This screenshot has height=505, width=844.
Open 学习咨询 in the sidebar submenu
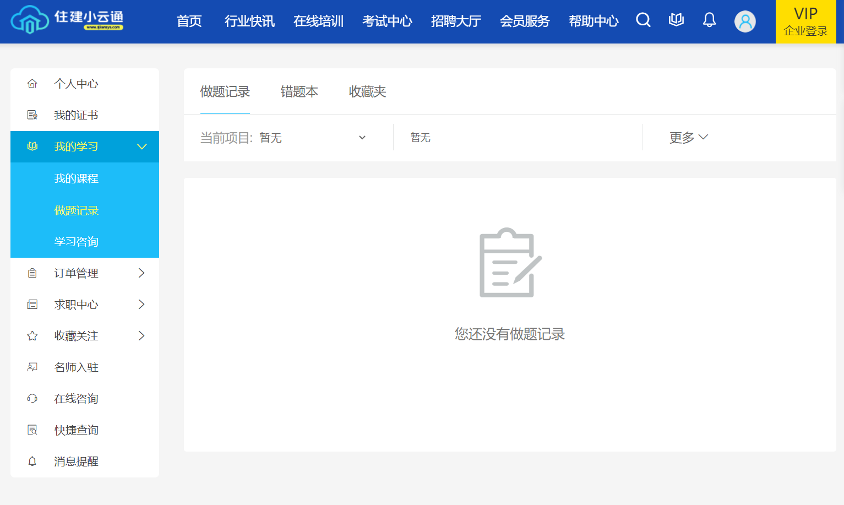coord(76,242)
